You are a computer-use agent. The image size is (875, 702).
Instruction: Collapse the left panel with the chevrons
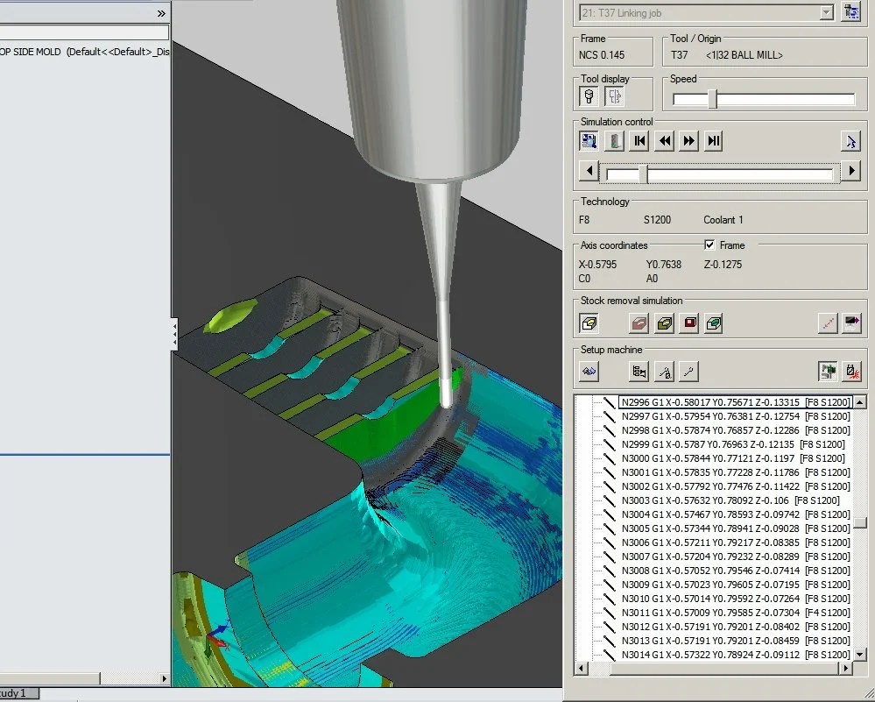click(x=163, y=12)
